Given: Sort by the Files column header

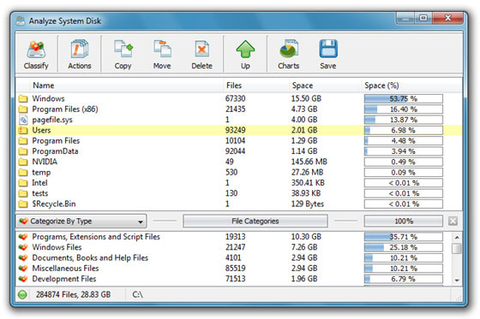Looking at the screenshot, I should point(256,86).
